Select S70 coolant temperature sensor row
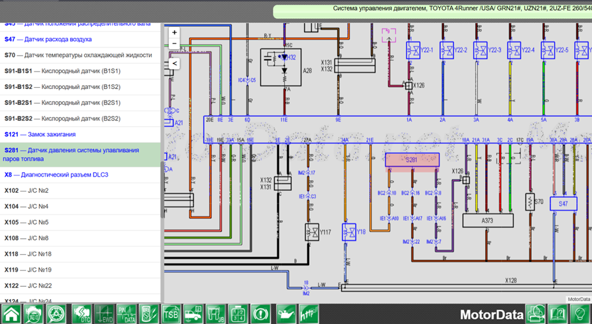The image size is (592, 324). [80, 55]
